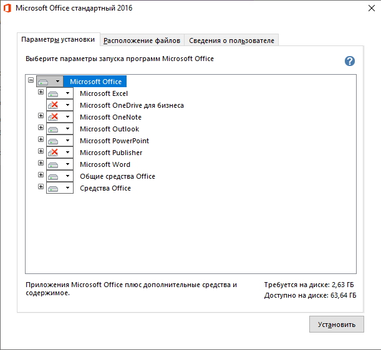The image size is (381, 350).
Task: Select Microsoft Outlook label in tree
Action: 110,129
